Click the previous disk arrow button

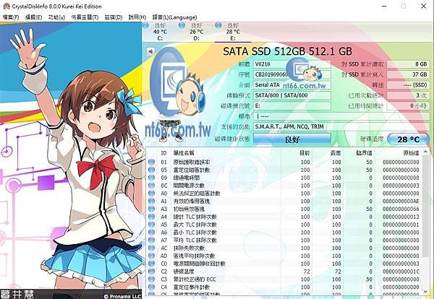[x=150, y=51]
